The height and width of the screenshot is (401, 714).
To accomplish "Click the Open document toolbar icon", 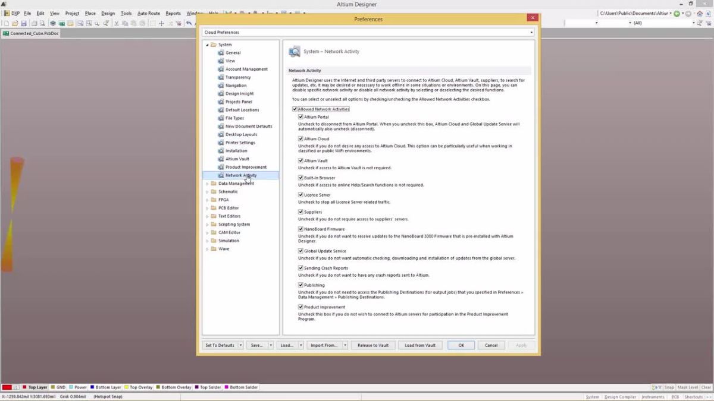I will [x=14, y=23].
